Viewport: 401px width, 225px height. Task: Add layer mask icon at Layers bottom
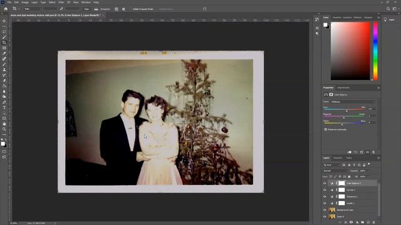point(351,222)
